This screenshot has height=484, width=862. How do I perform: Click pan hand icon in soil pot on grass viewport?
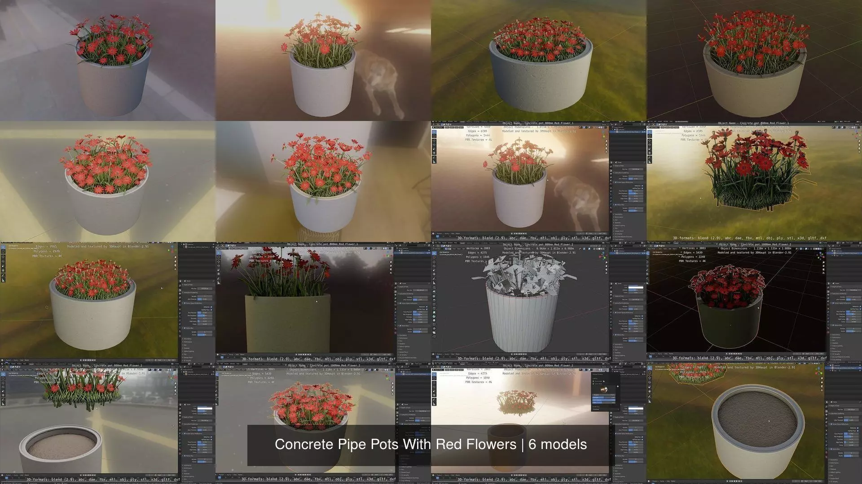[822, 382]
